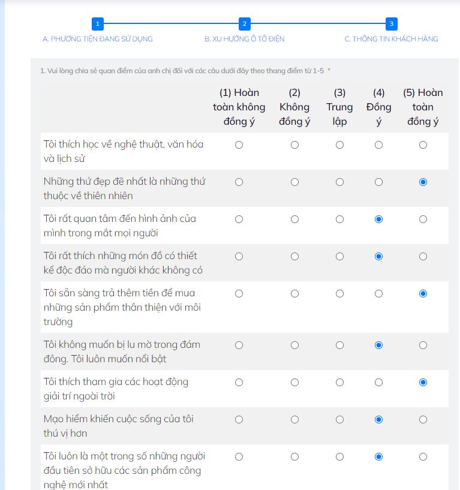Select 'Trung lập' for thân thiện với môi trường
Viewport: 460px width, 490px height.
[339, 294]
